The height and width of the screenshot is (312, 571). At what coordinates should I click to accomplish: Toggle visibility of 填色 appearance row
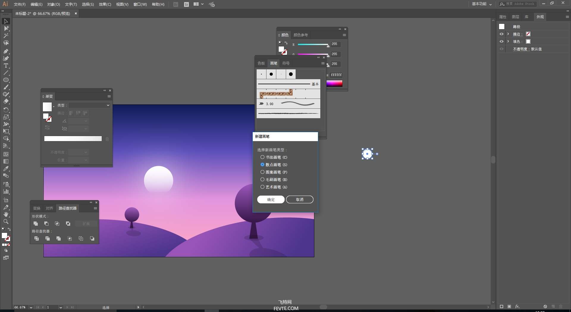[x=502, y=41]
